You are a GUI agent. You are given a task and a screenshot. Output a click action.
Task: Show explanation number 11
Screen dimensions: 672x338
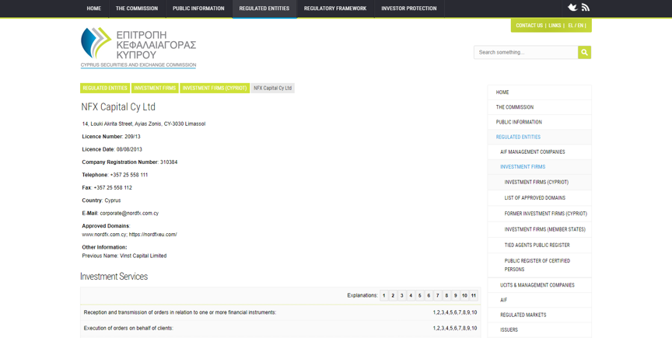pyautogui.click(x=474, y=295)
